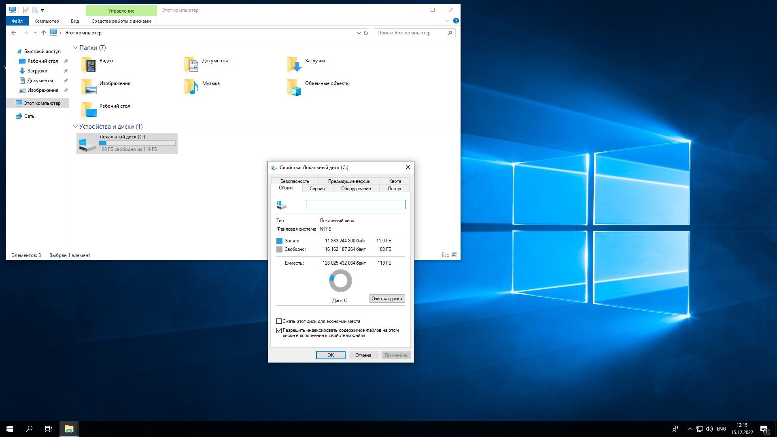The width and height of the screenshot is (777, 437).
Task: Switch to large thumbnails view icon
Action: click(454, 255)
